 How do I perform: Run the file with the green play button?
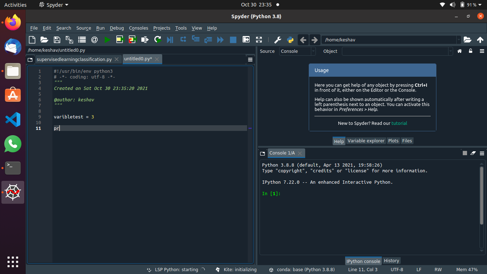click(107, 40)
